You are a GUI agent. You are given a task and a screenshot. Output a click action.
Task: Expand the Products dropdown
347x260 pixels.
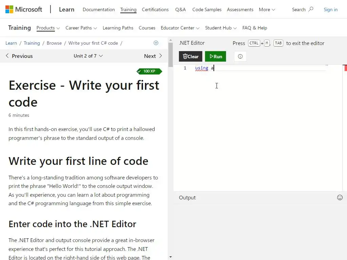[x=48, y=28]
